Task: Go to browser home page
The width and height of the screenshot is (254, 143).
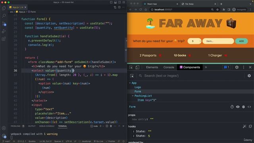Action: click(146, 10)
